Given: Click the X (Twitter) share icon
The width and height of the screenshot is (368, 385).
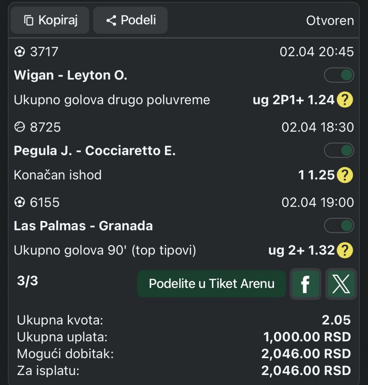Looking at the screenshot, I should point(341,284).
